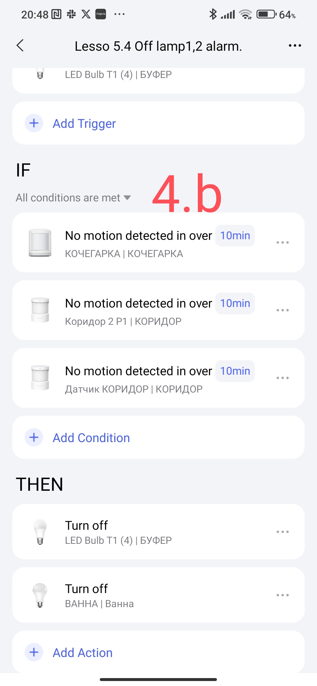Change 10min duration for КОЧЕГАРКА sensor

pos(235,236)
